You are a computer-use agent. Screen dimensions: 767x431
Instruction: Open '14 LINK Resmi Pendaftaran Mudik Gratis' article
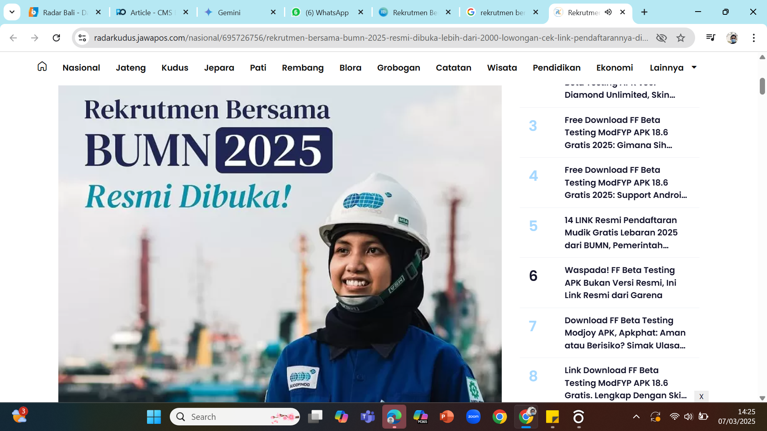pos(621,233)
